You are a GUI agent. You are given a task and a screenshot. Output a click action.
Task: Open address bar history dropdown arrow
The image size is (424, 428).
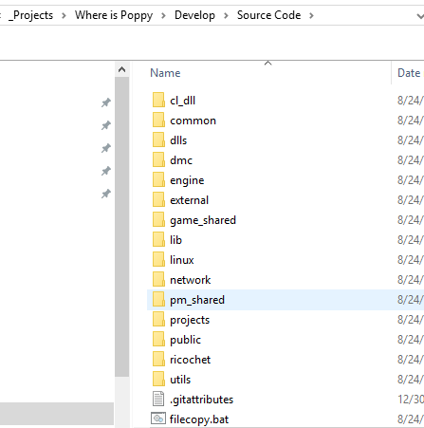(x=420, y=15)
